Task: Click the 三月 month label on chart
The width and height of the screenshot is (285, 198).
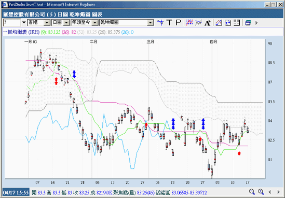Action: 151,42
